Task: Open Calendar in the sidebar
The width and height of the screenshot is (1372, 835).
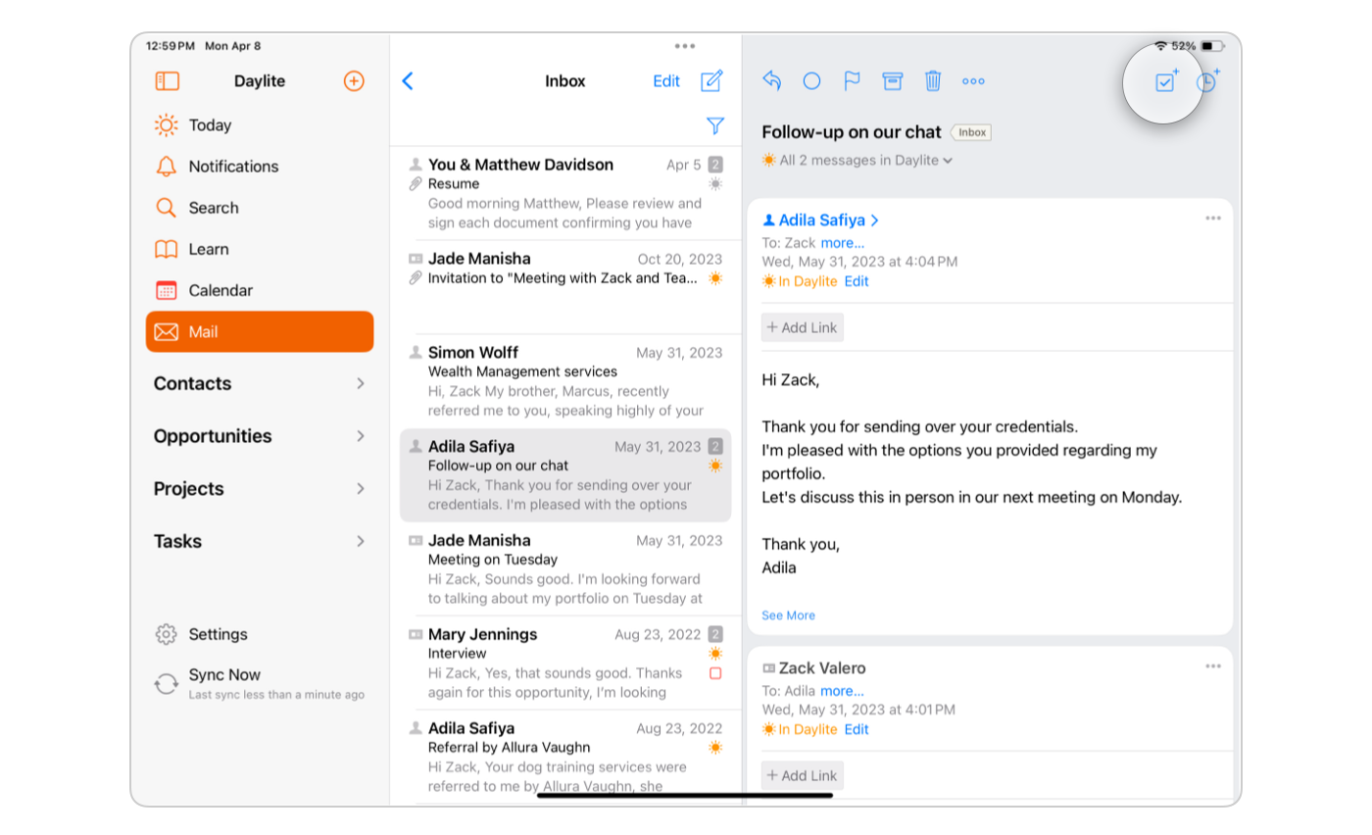Action: click(x=220, y=291)
